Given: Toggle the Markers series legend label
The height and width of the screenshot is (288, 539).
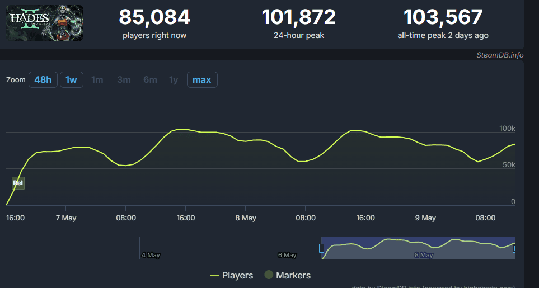Looking at the screenshot, I should tap(294, 275).
